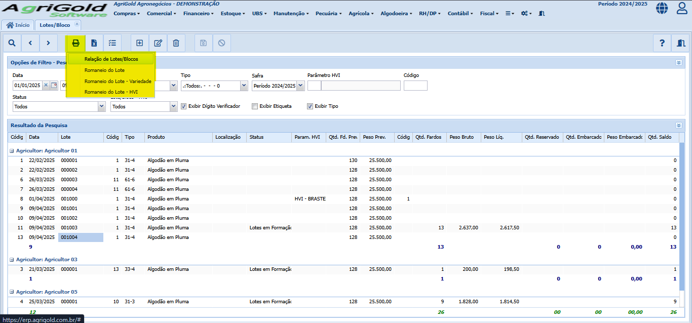Open the gears settings menu icon
The image size is (692, 323).
pos(526,14)
